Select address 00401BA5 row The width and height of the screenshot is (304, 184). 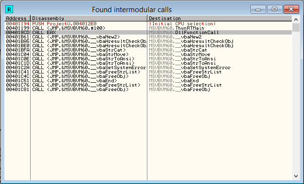[18, 41]
